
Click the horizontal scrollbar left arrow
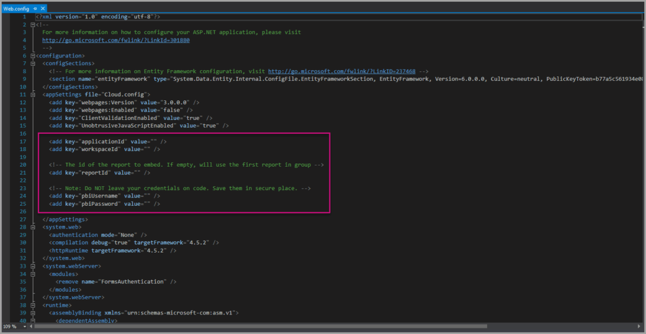tap(32, 326)
